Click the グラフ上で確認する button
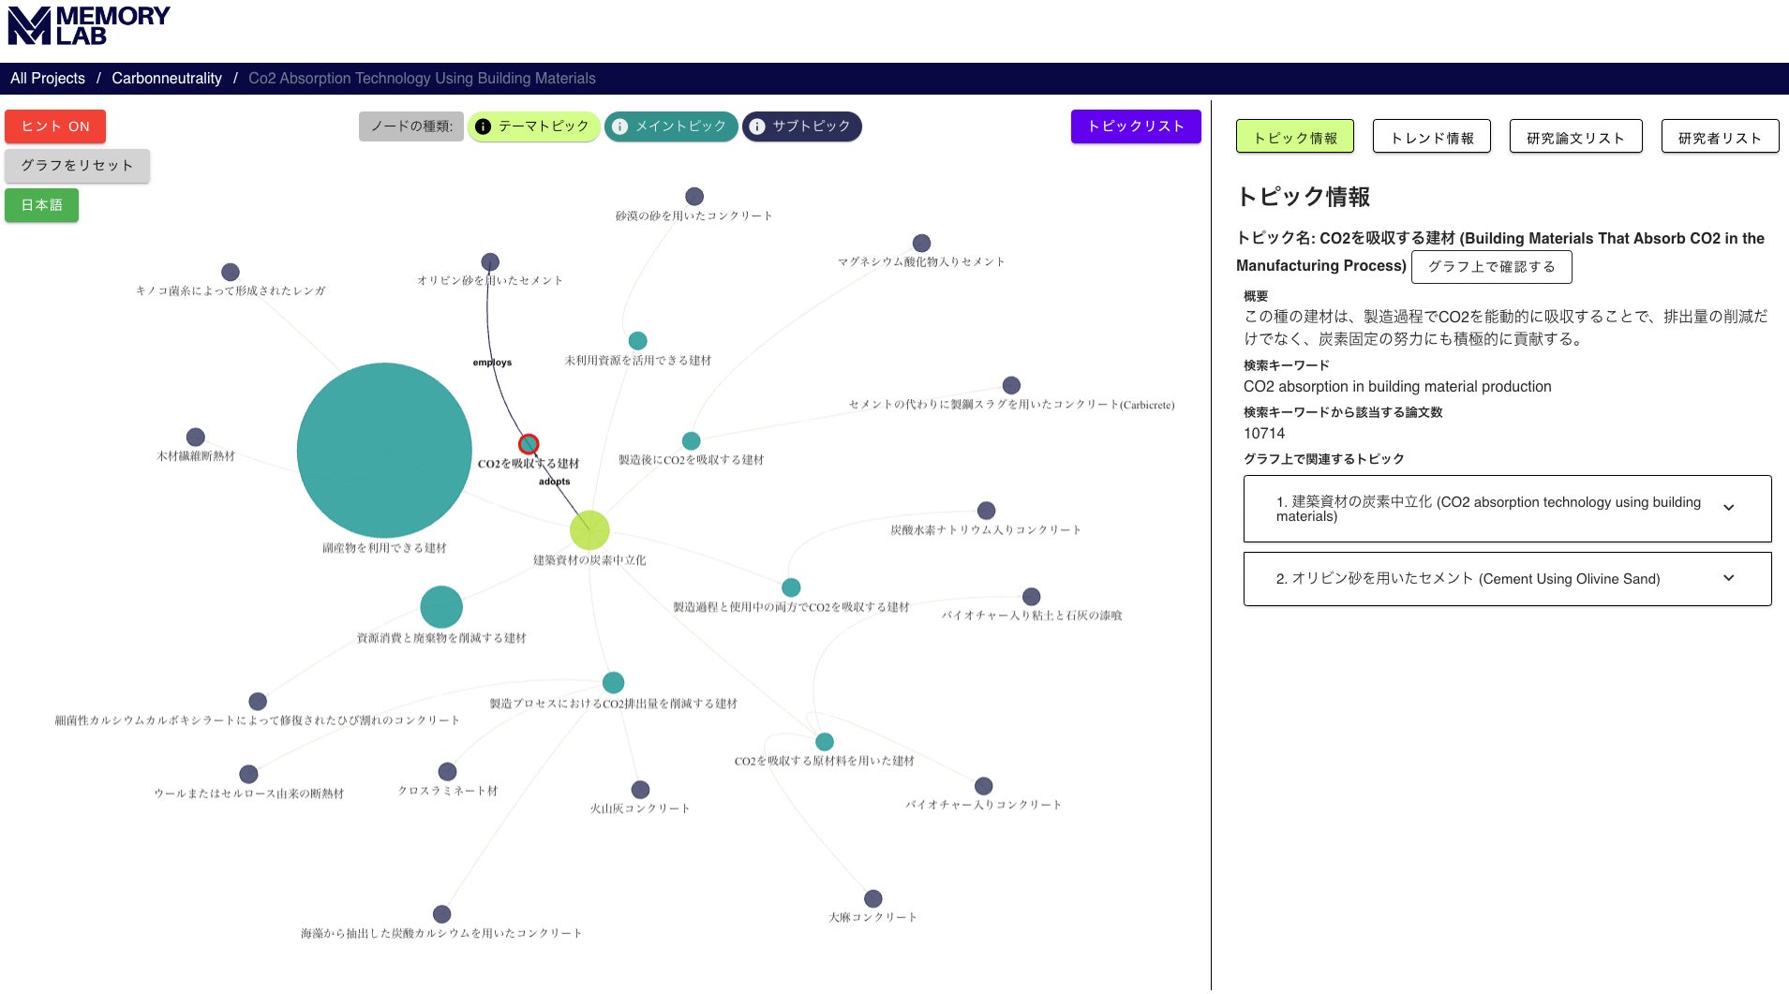 [x=1491, y=267]
